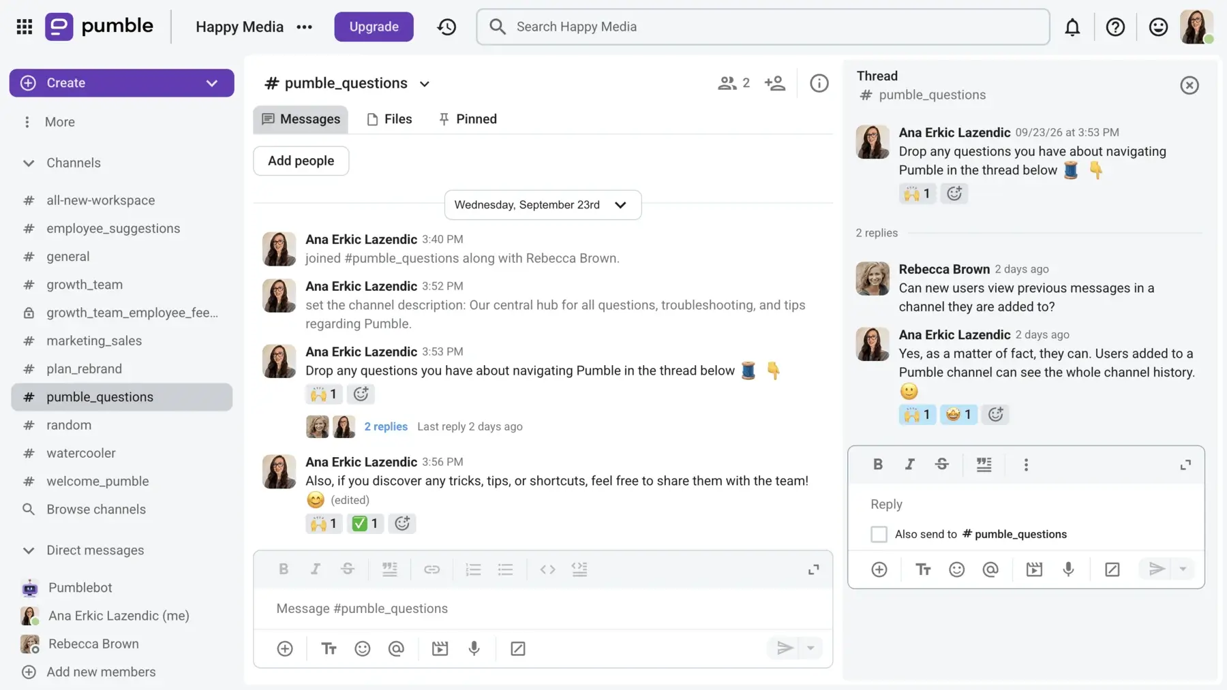Close the Thread panel
The image size is (1227, 690).
pos(1190,85)
